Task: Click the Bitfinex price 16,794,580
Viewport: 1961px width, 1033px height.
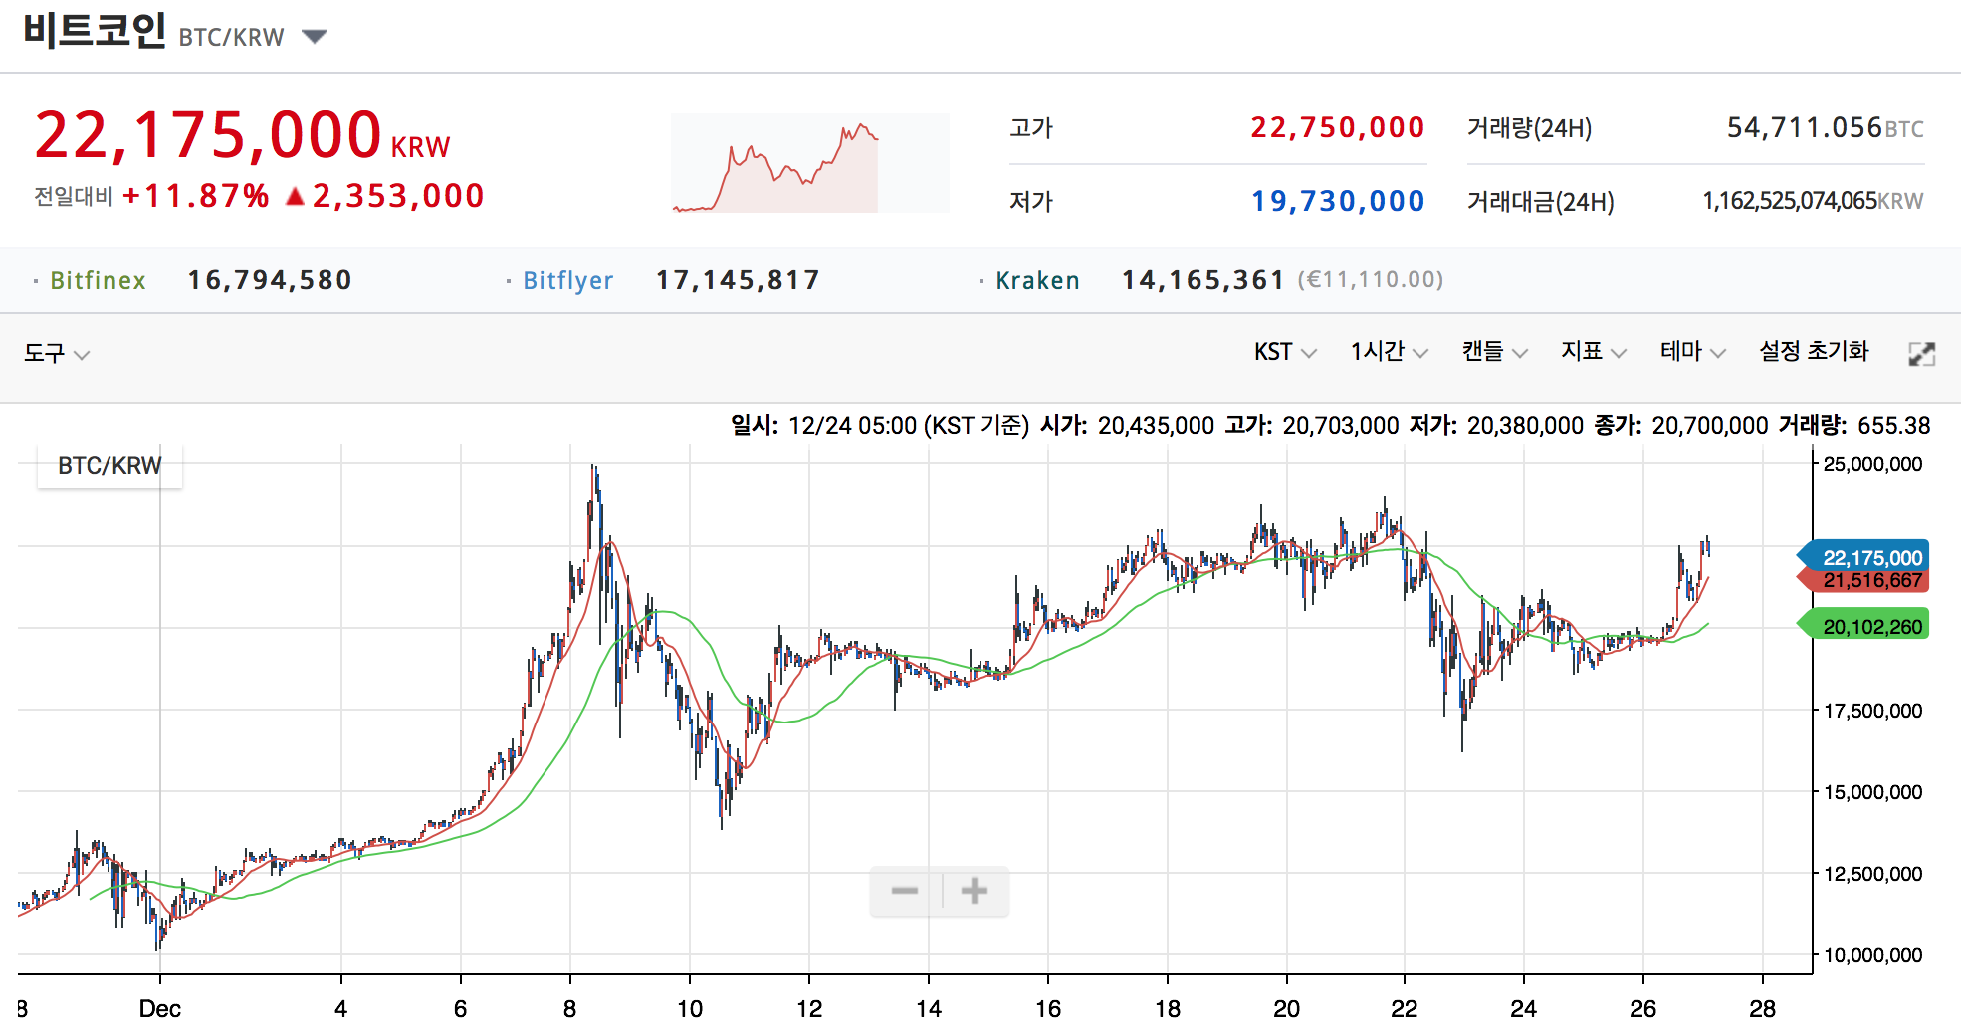Action: click(270, 280)
